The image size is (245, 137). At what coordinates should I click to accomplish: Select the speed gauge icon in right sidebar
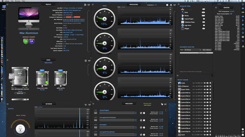[243, 9]
